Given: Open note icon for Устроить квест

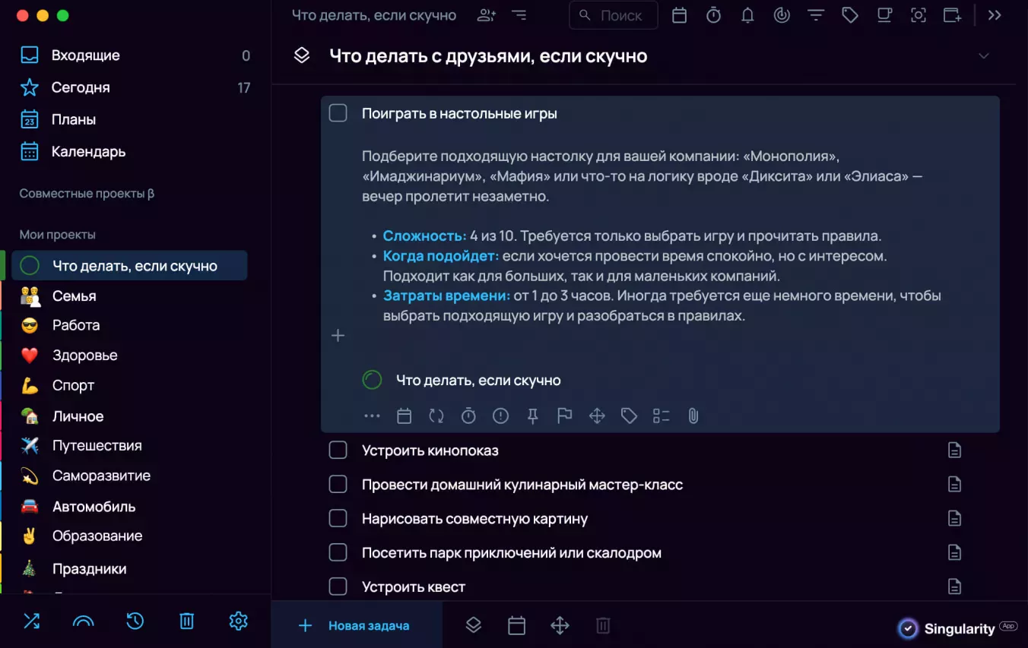Looking at the screenshot, I should tap(954, 586).
